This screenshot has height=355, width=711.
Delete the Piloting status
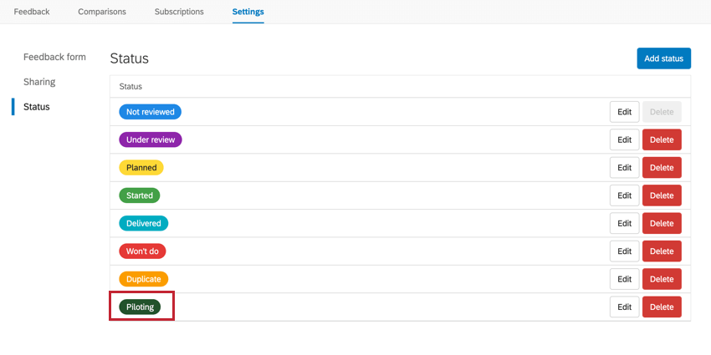pos(661,307)
